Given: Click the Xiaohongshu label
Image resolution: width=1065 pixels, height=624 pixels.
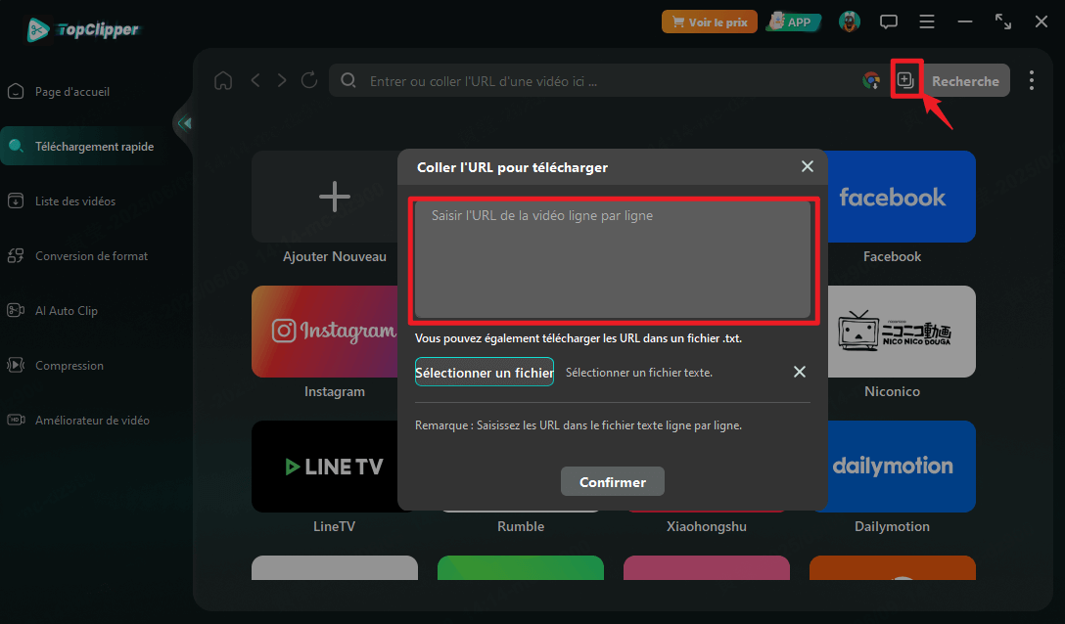Looking at the screenshot, I should (x=707, y=526).
